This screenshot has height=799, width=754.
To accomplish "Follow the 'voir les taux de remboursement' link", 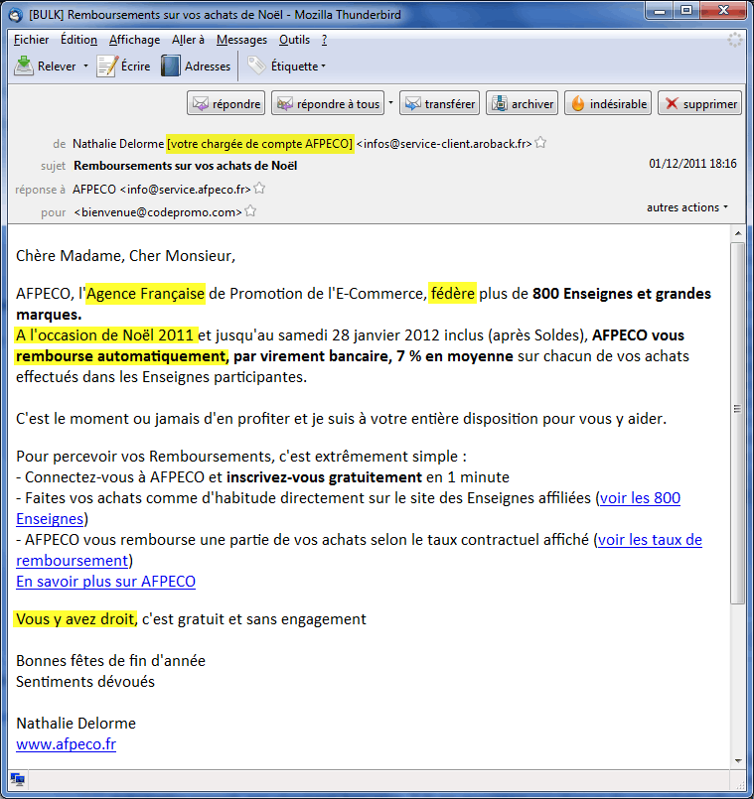I will [650, 540].
